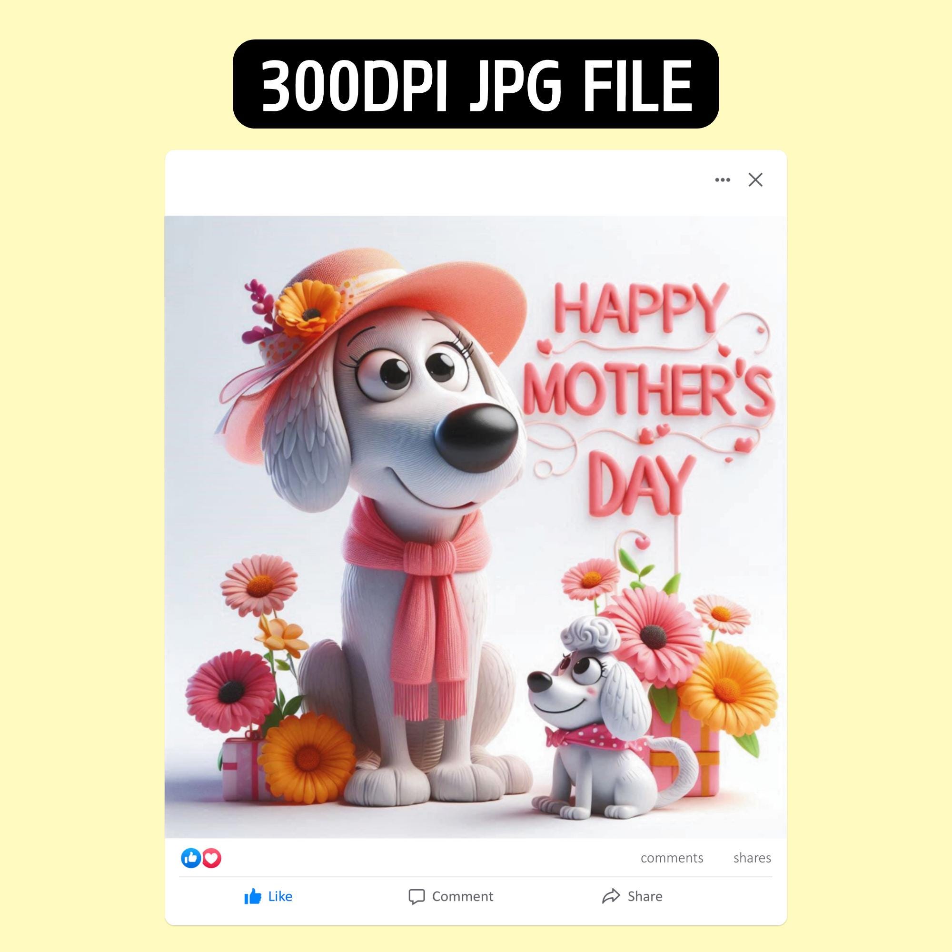Click the red heart reaction badge
The height and width of the screenshot is (952, 952).
coord(212,858)
